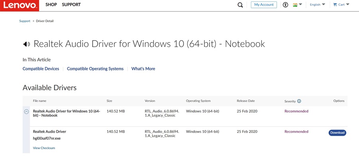Open the SUPPORT menu
Viewport: 359px width, 160px height.
click(71, 5)
